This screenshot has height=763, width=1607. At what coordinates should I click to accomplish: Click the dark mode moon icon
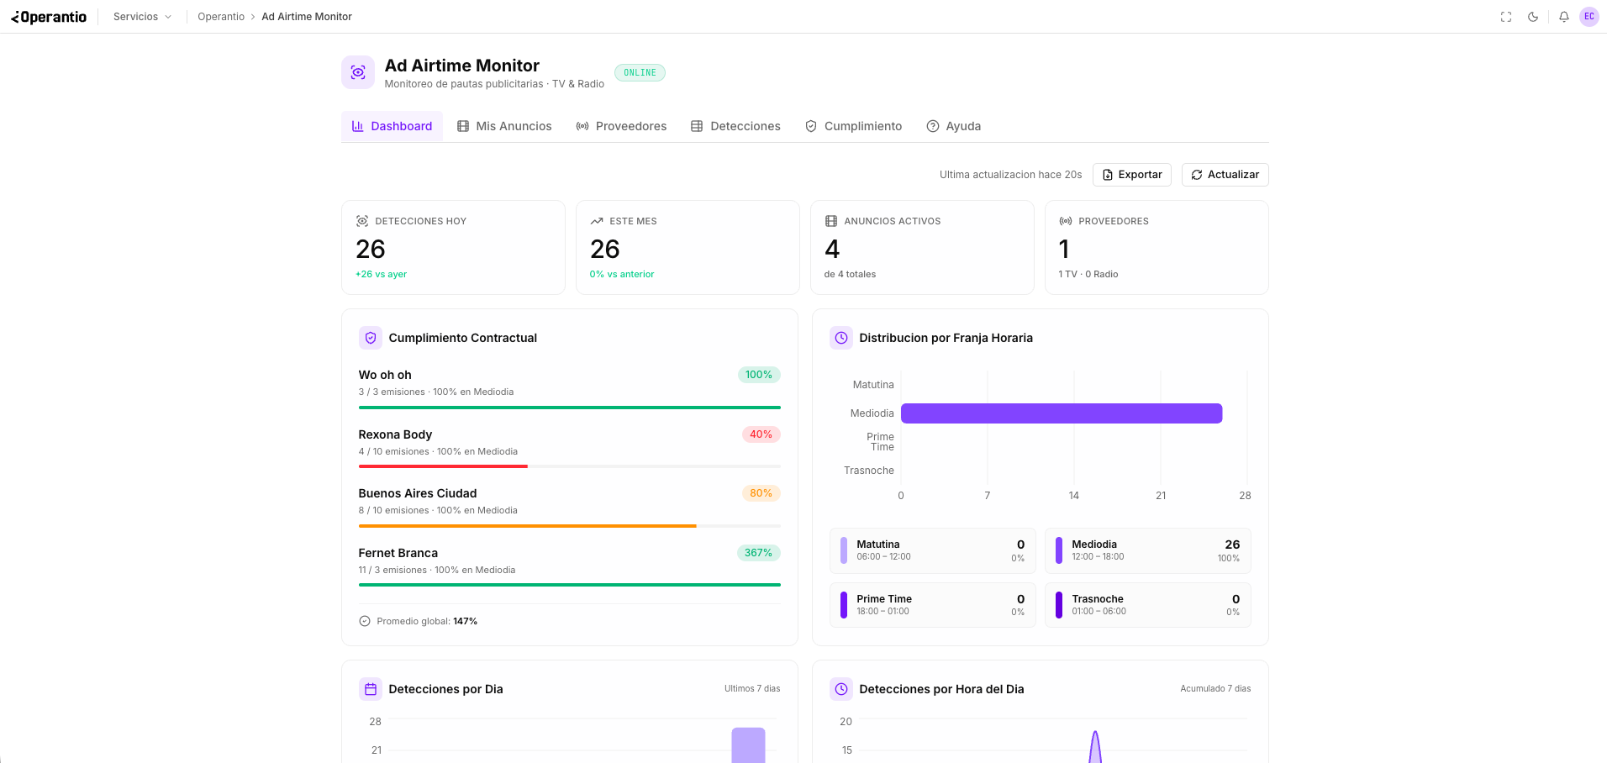tap(1533, 16)
